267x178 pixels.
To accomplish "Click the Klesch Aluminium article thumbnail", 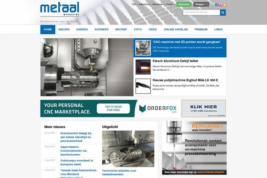I will coord(143,67).
